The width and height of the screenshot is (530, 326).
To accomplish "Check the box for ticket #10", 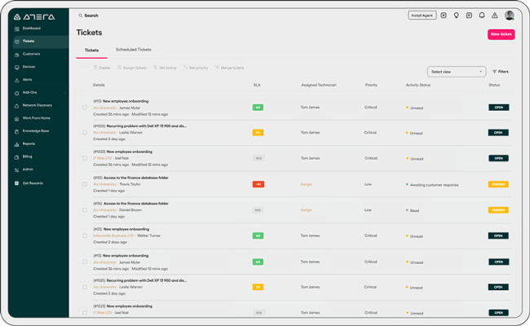I will 85,107.
